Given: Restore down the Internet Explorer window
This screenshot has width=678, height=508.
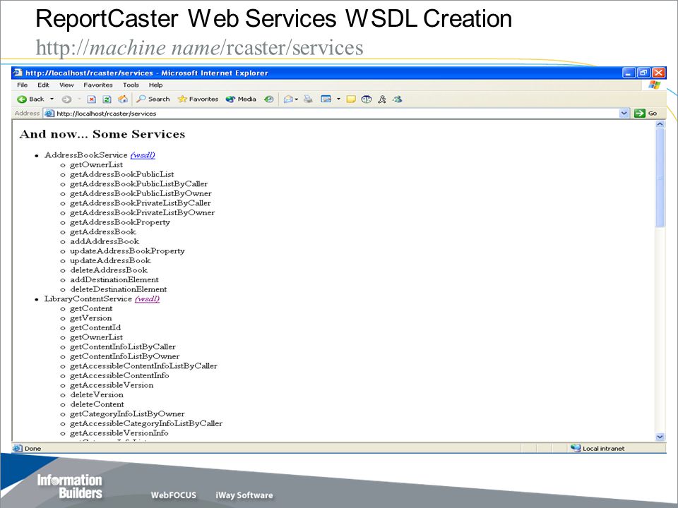Looking at the screenshot, I should point(643,73).
